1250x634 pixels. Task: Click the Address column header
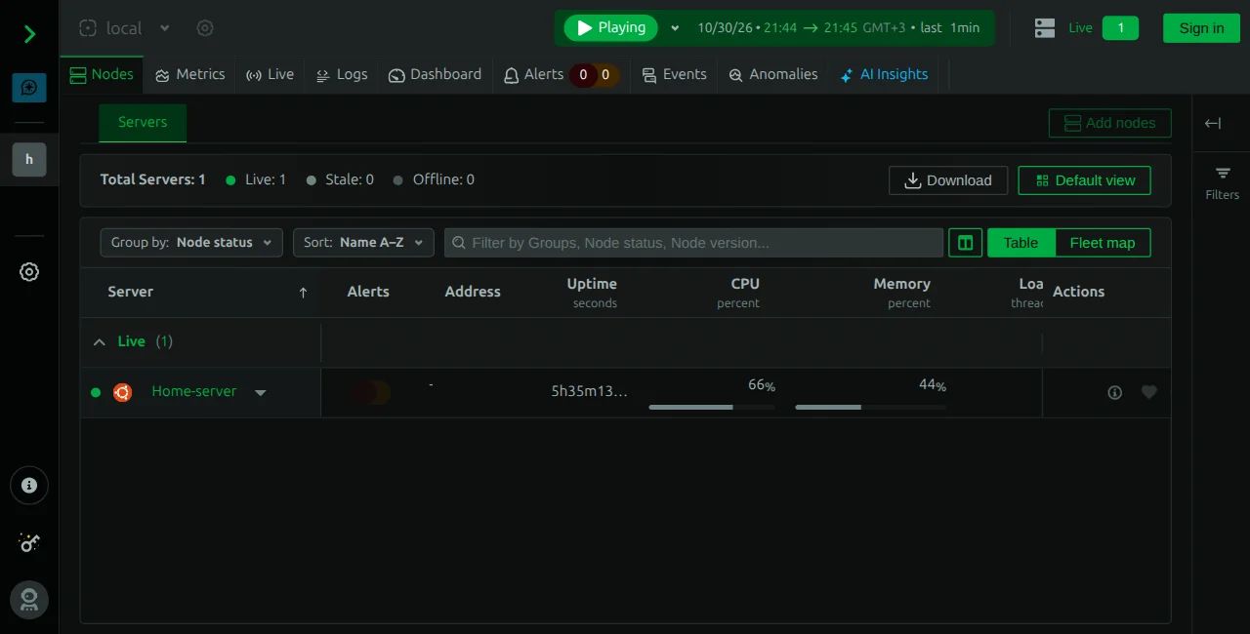pos(473,293)
